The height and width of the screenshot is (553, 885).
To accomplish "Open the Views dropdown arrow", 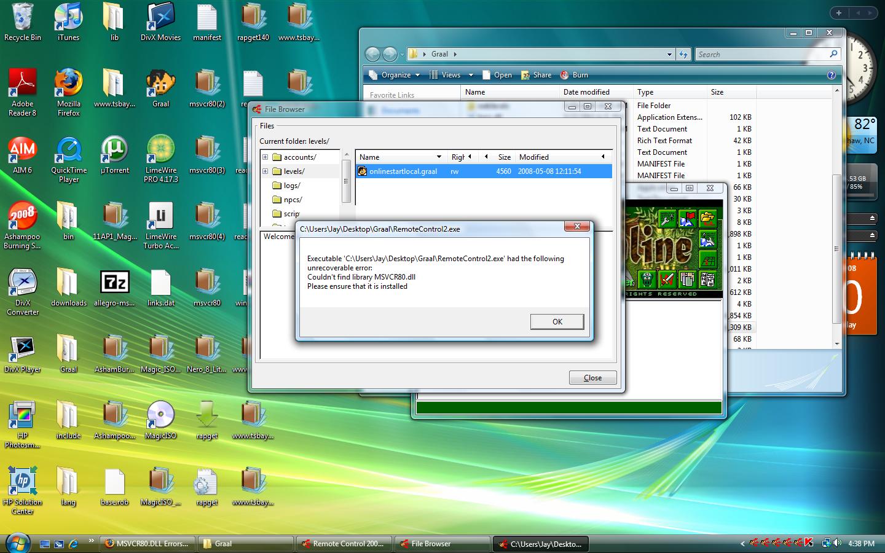I will (471, 75).
